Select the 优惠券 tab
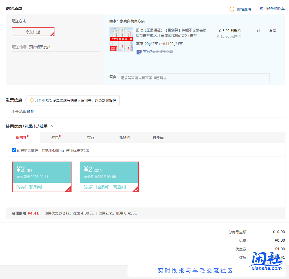289x279 pixels. coord(21,138)
